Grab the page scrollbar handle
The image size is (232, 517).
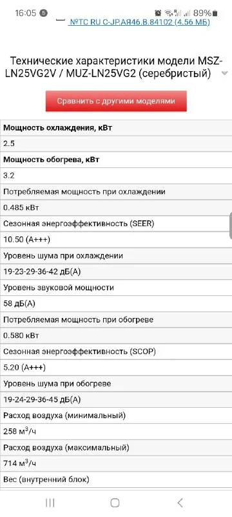[230, 226]
